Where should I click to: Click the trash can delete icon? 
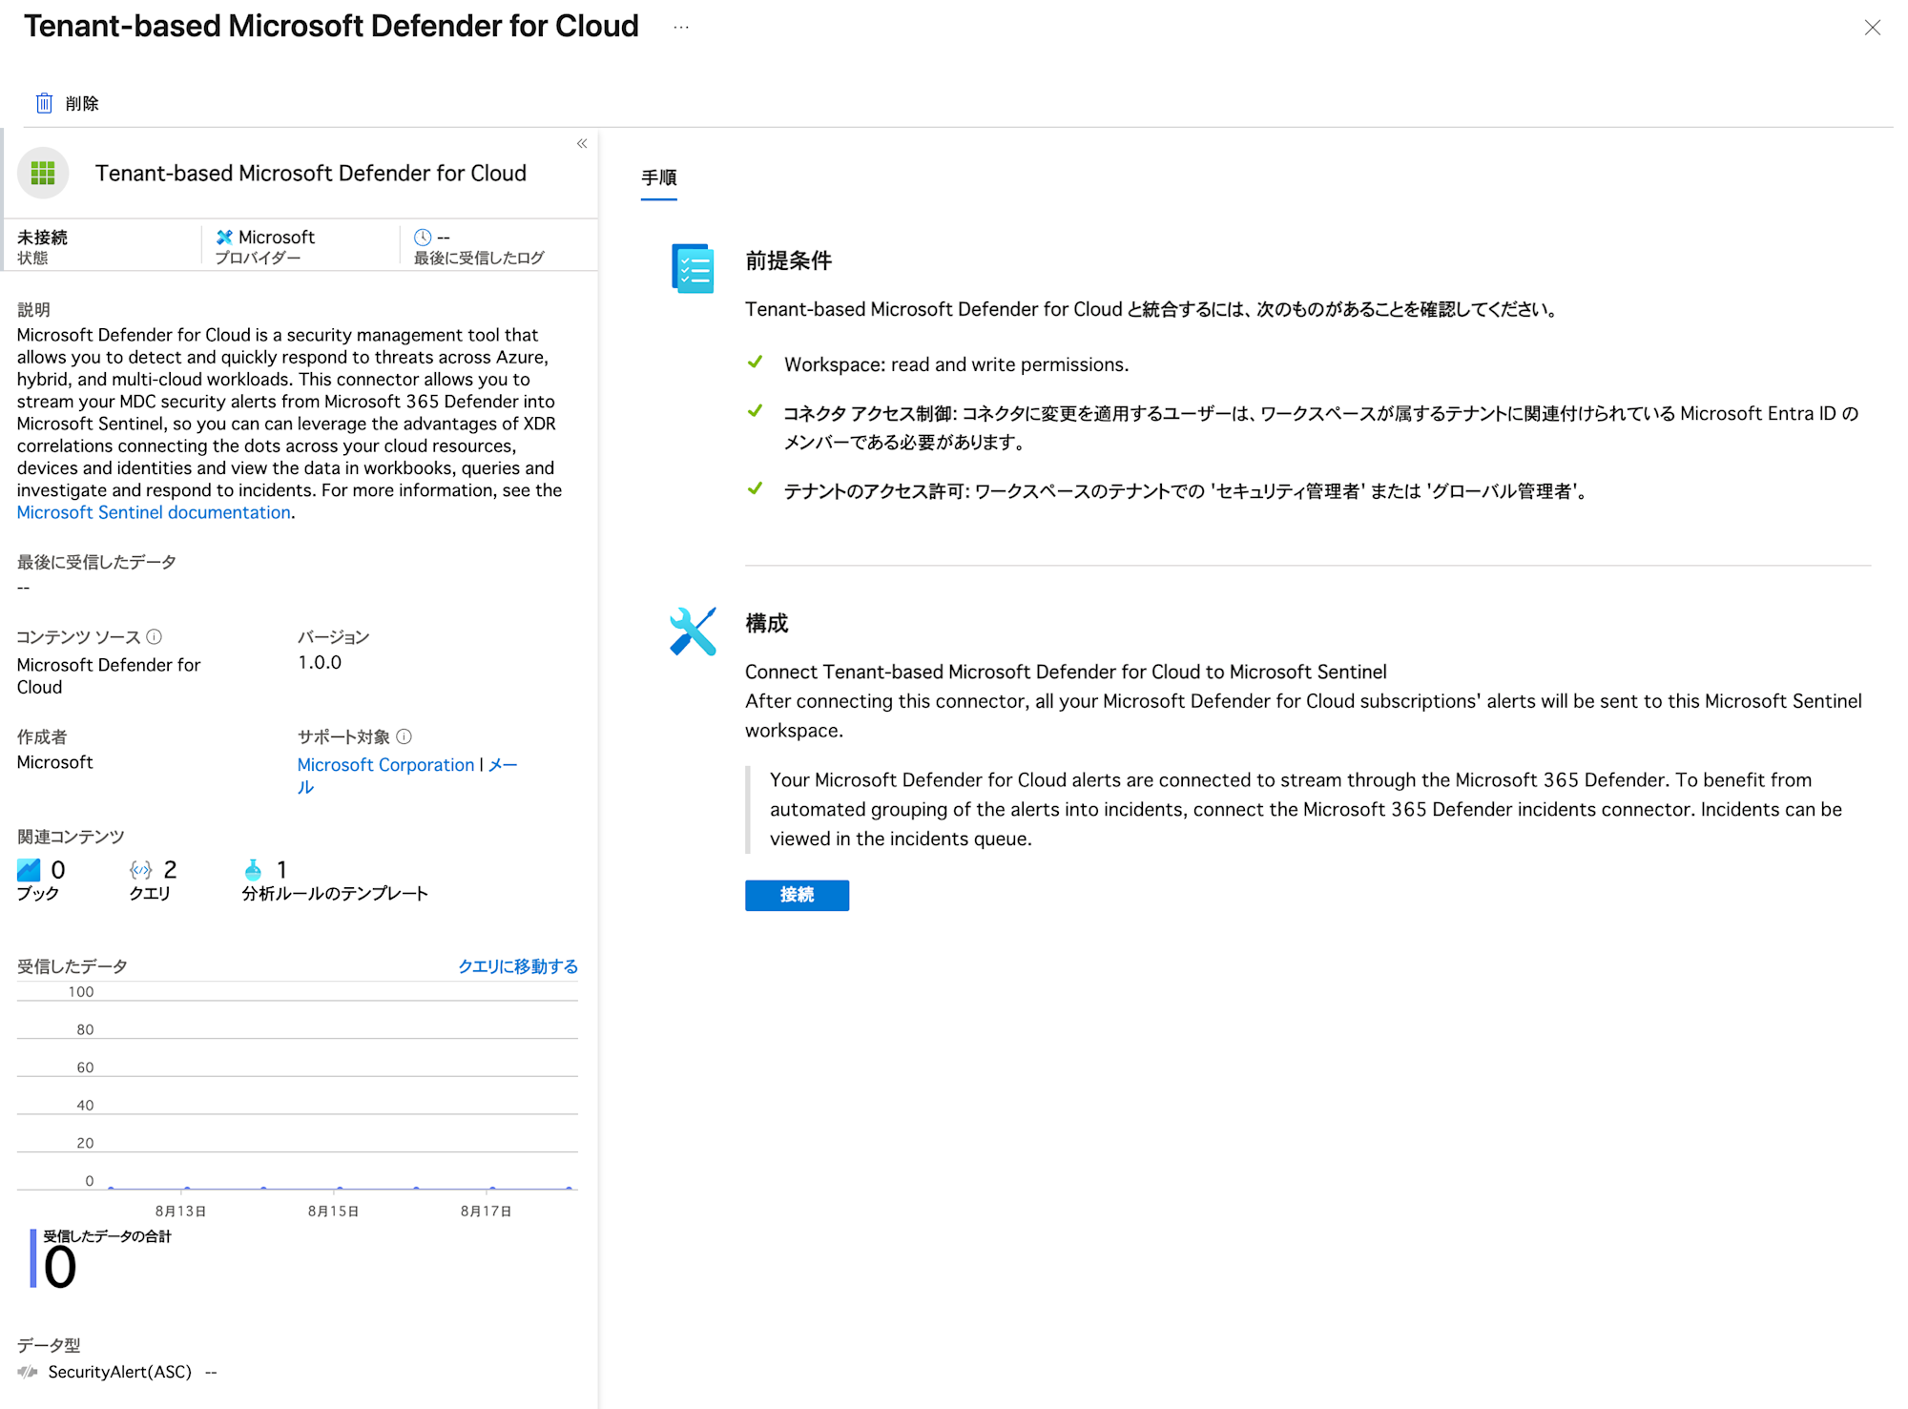(x=44, y=103)
